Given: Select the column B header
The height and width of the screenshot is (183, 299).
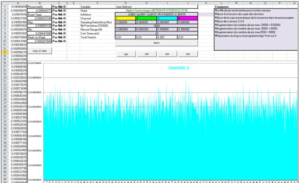Looking at the screenshot, I should click(40, 3).
